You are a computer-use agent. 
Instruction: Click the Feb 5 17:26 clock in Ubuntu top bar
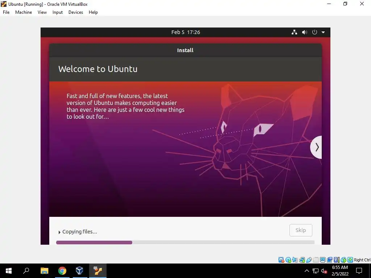(186, 32)
